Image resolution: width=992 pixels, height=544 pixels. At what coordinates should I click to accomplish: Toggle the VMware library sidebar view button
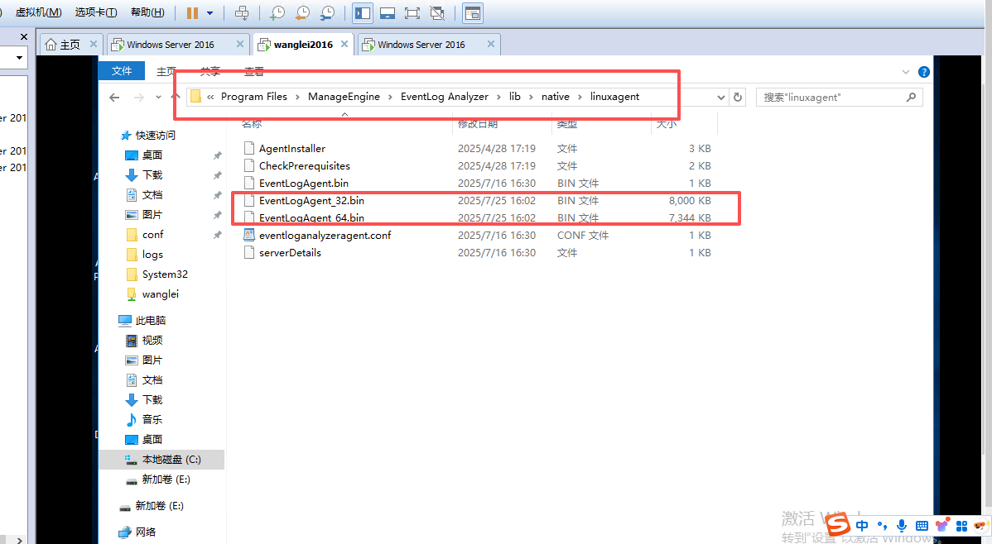click(x=362, y=12)
